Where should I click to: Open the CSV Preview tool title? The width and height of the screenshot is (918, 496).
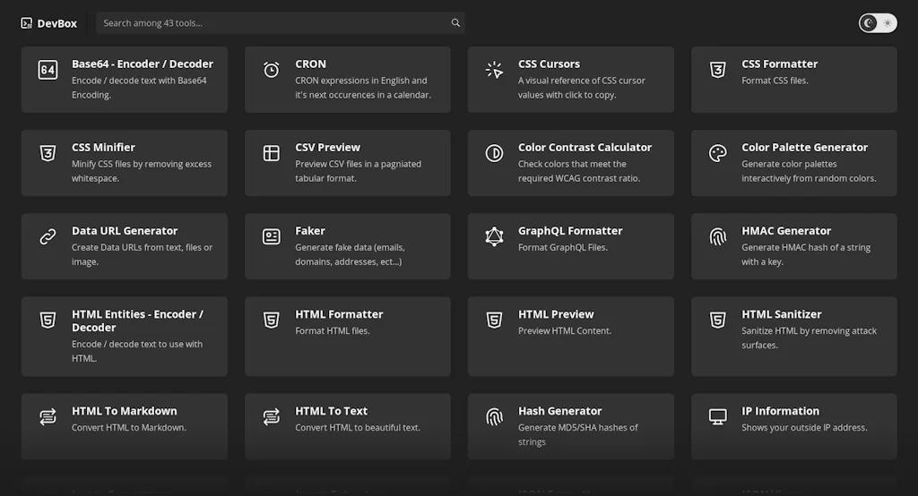tap(327, 148)
